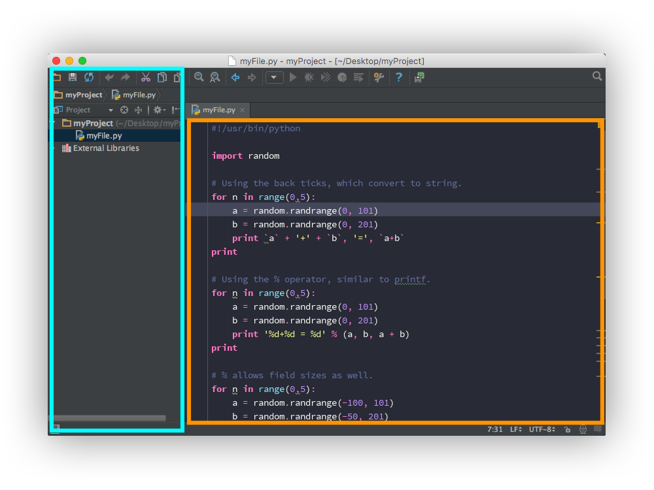This screenshot has height=490, width=654.
Task: Undo last action via toolbar arrow
Action: (109, 77)
